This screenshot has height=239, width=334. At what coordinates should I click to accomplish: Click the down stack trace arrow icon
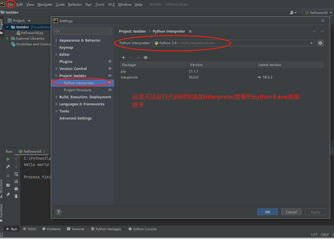point(16,167)
